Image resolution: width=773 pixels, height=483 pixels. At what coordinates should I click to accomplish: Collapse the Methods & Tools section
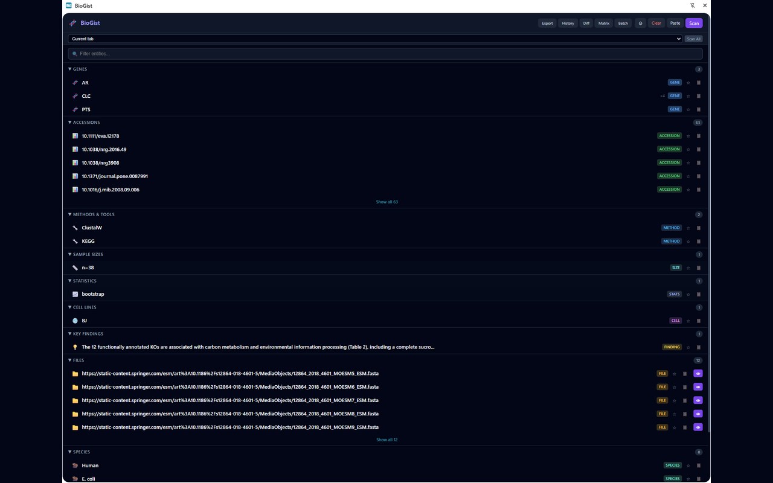[91, 214]
